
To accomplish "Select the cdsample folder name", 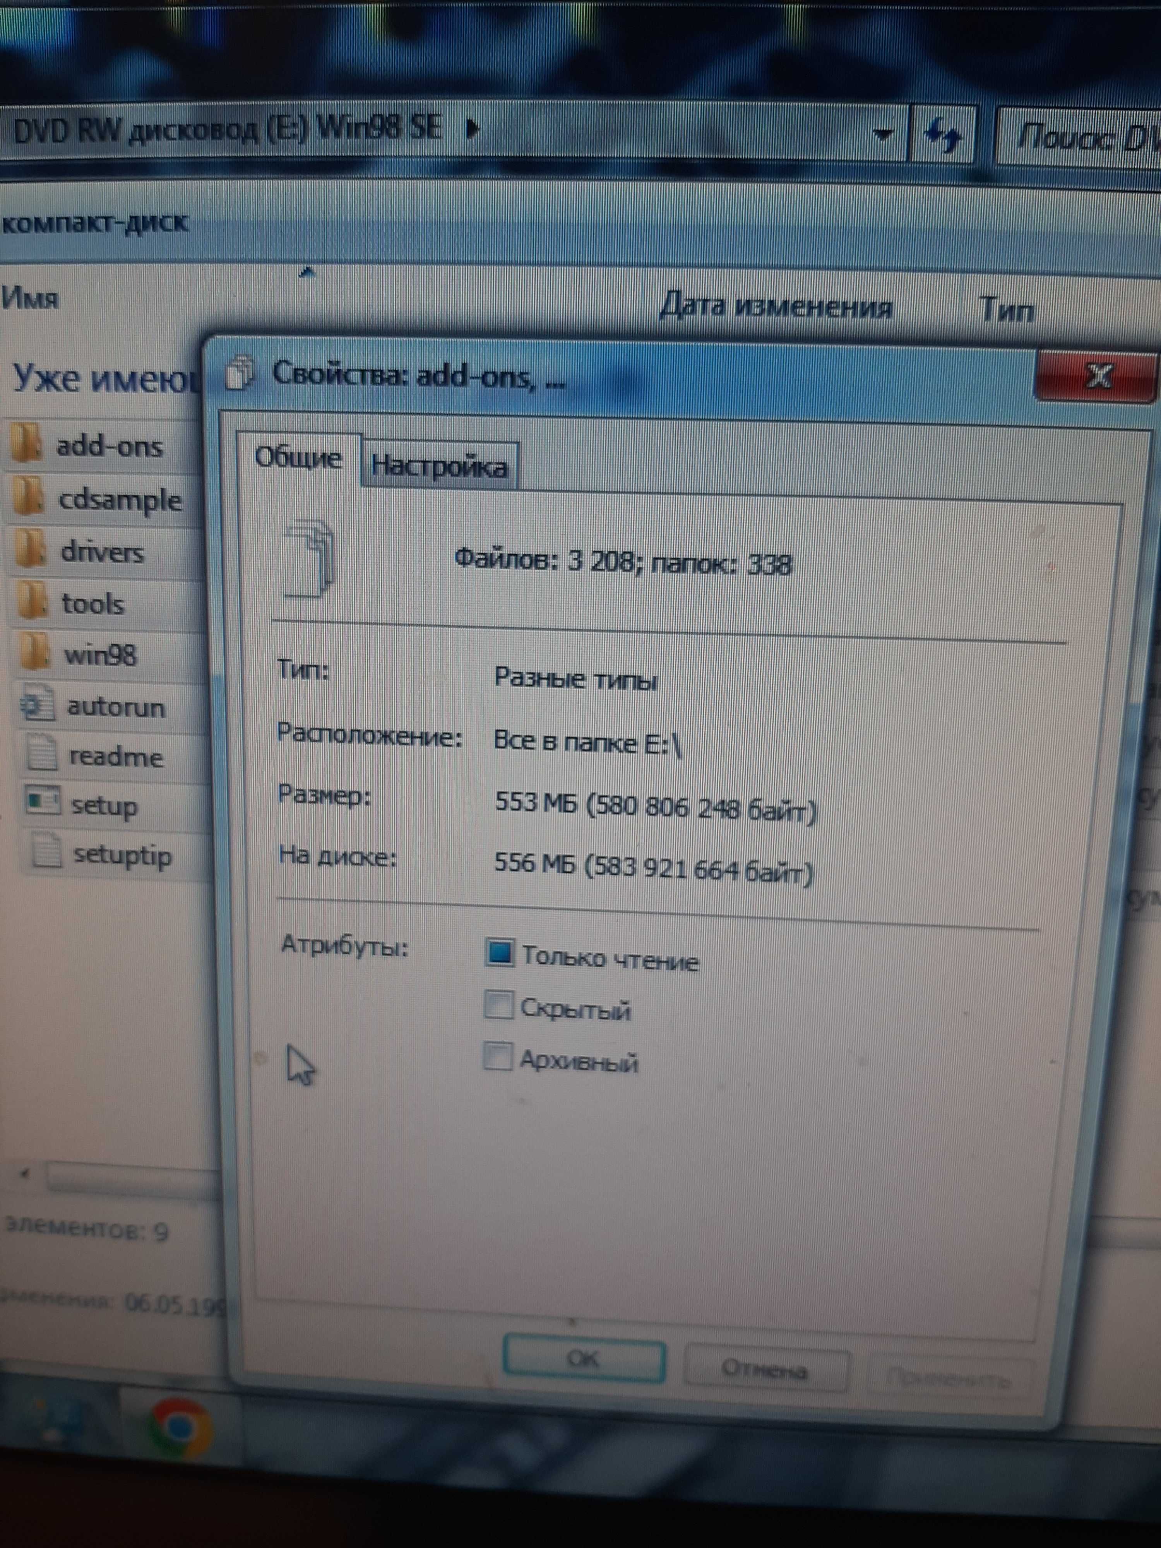I will click(120, 500).
